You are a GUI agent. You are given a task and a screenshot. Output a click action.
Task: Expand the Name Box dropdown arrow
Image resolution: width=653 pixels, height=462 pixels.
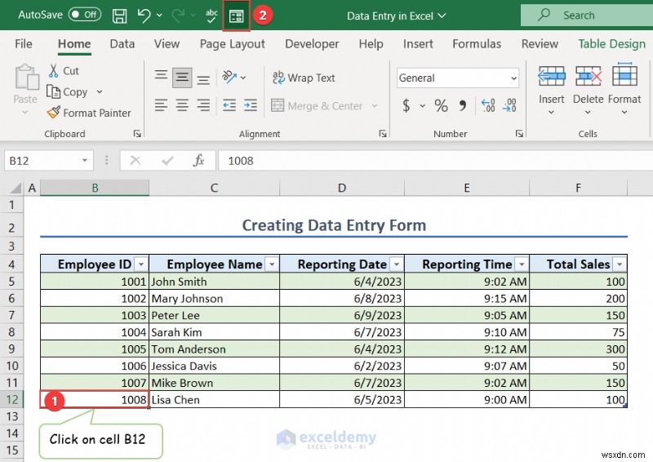[x=85, y=160]
